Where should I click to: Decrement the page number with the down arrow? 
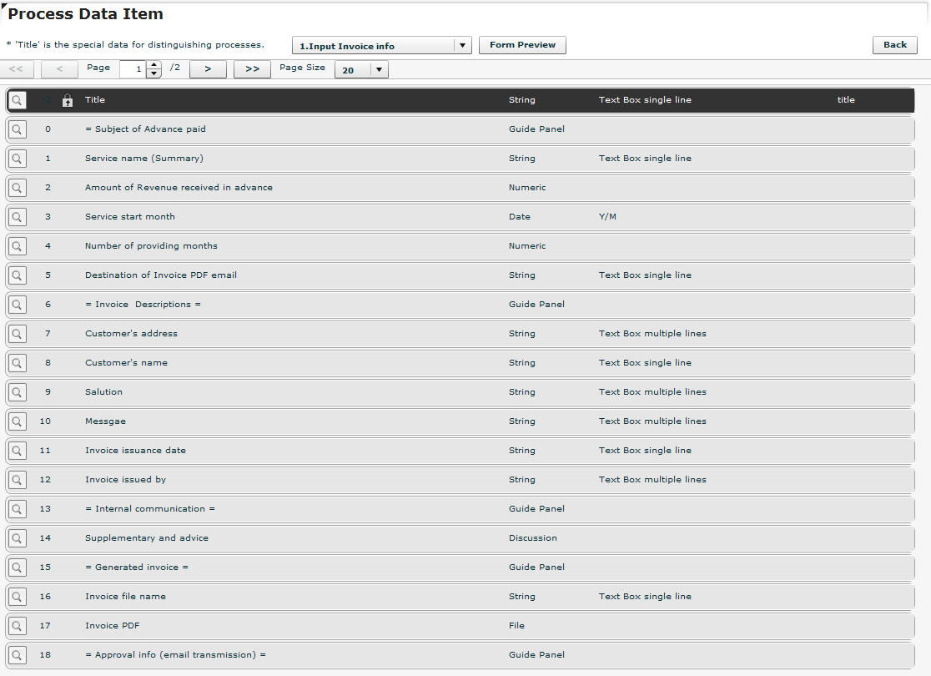154,73
